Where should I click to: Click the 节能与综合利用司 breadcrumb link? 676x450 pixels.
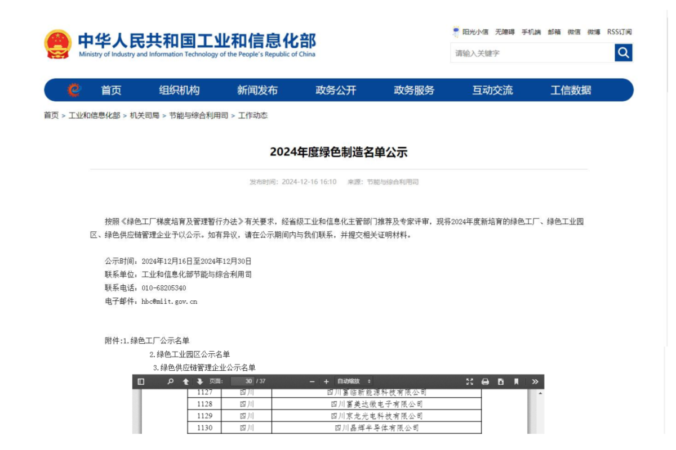198,115
